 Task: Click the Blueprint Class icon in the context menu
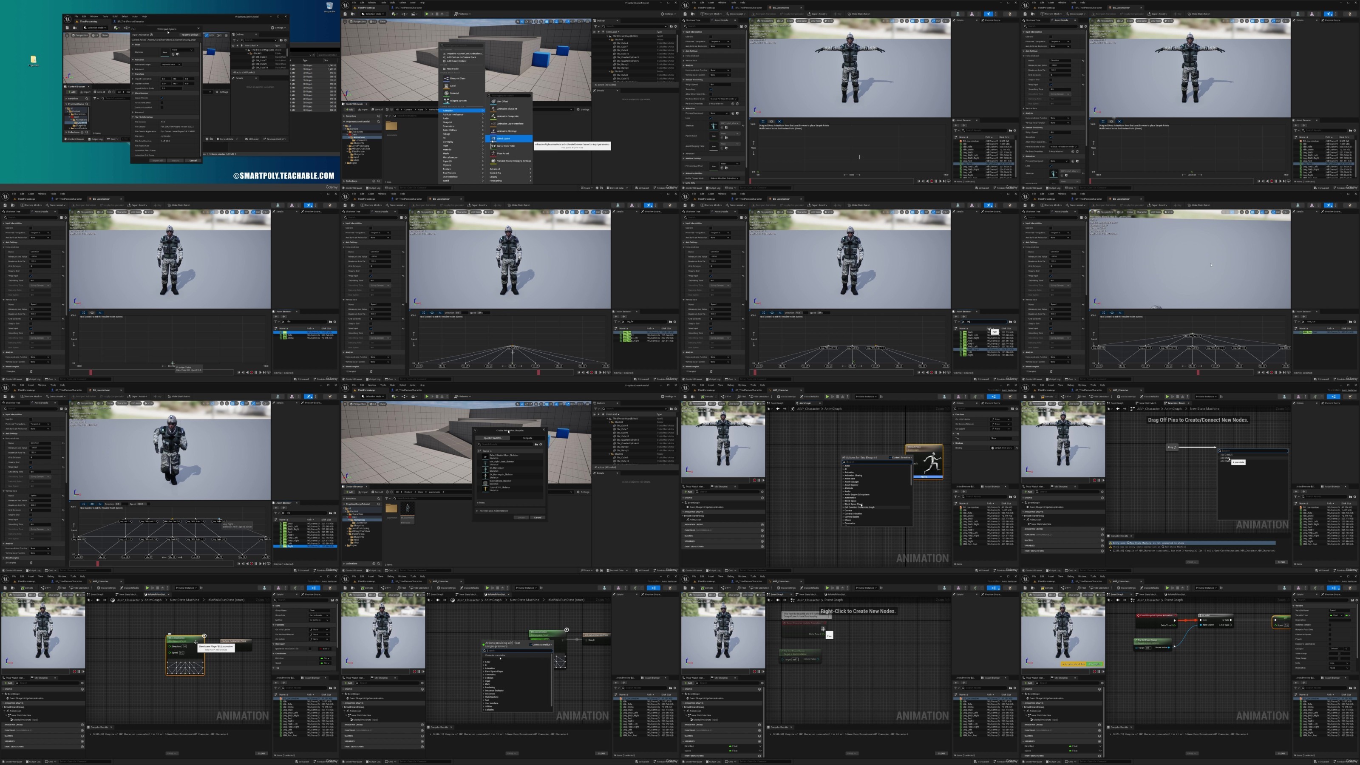[447, 79]
